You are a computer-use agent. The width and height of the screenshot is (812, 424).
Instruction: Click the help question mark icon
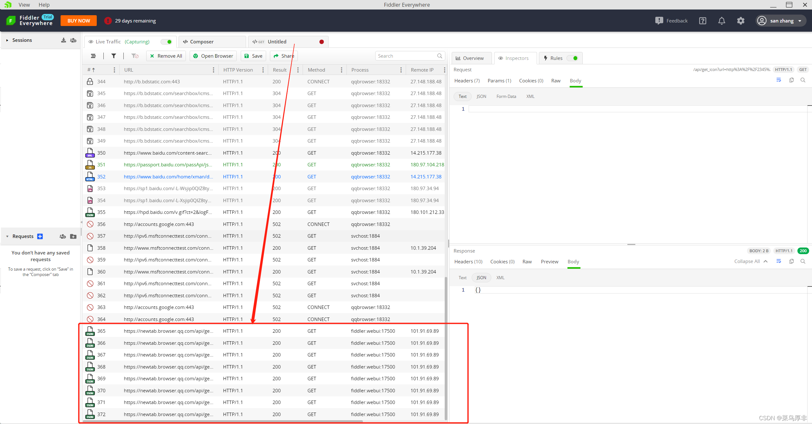pyautogui.click(x=703, y=21)
